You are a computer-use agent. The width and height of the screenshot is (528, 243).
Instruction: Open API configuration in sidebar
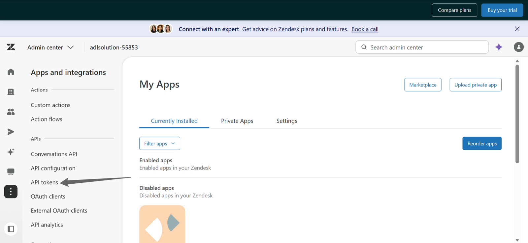tap(53, 168)
